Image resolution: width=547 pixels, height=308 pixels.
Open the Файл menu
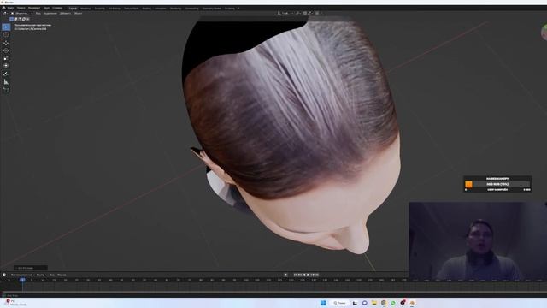10,8
